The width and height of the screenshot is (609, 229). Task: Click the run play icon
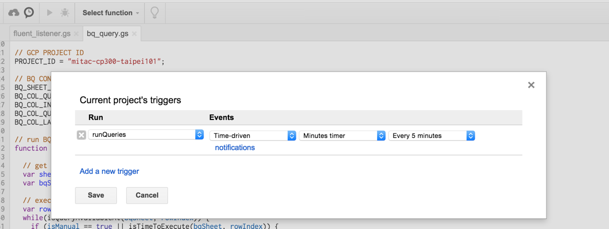(x=49, y=13)
